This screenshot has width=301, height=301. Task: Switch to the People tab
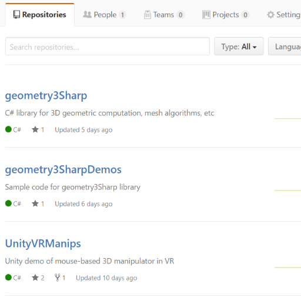click(x=105, y=15)
